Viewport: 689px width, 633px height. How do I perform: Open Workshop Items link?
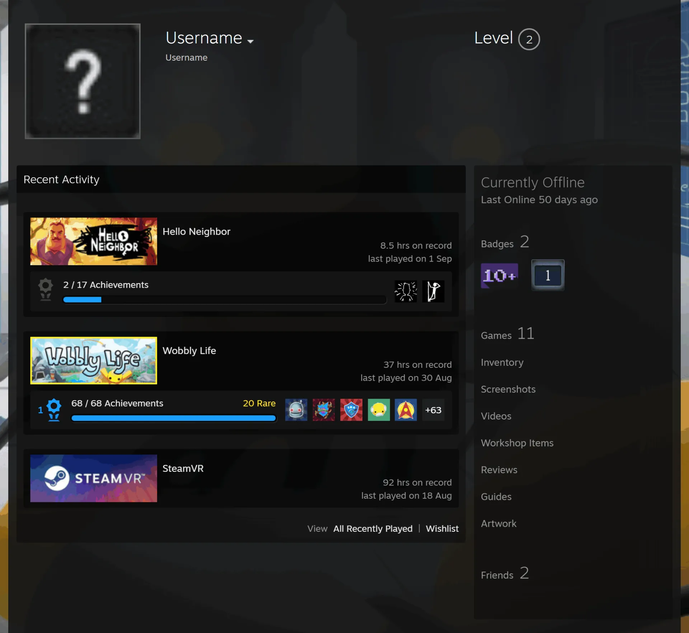click(517, 443)
